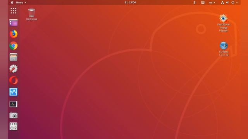Open the file cabinet Files icon
Viewport: 248px width, 139px height.
point(14,57)
